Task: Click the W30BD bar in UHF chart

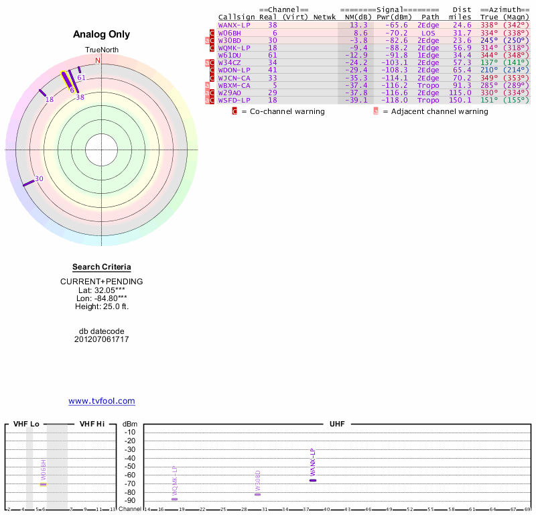Action: (258, 494)
